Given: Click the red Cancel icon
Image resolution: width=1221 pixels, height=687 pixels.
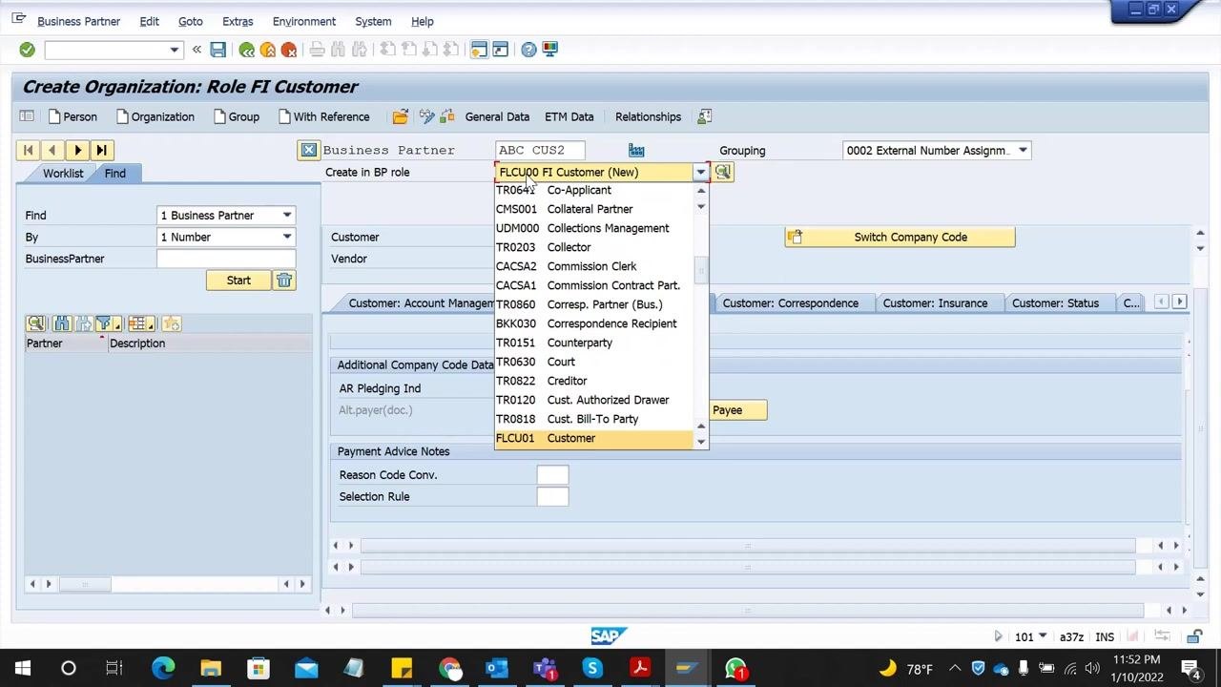Looking at the screenshot, I should [x=289, y=50].
